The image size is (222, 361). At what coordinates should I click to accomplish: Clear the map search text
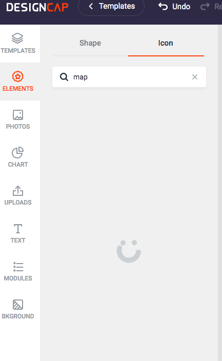click(x=195, y=77)
